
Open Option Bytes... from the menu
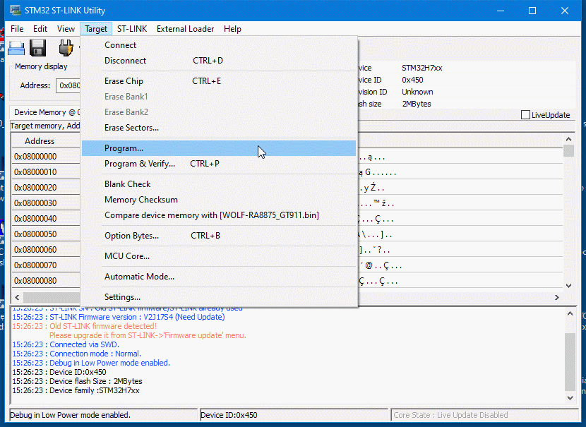pyautogui.click(x=131, y=236)
